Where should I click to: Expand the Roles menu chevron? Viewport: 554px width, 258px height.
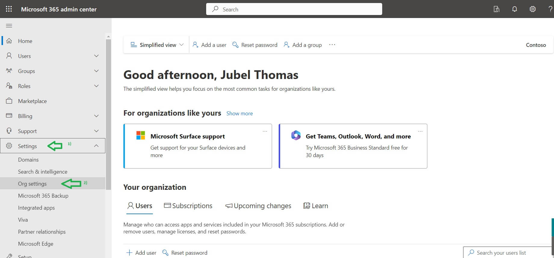pyautogui.click(x=96, y=86)
